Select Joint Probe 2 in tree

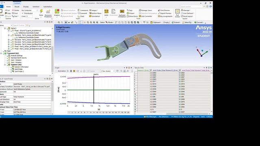click(x=19, y=71)
